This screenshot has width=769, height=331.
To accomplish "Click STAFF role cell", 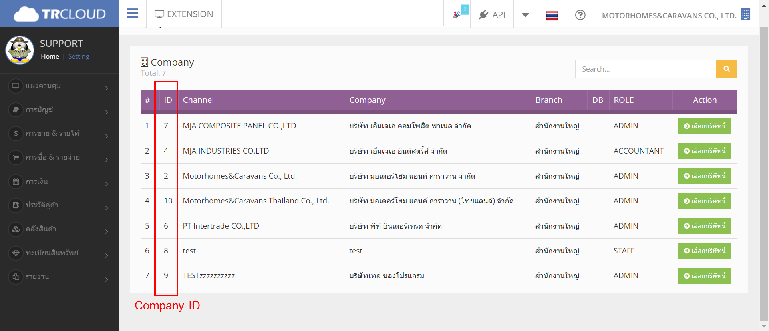I will coord(624,251).
